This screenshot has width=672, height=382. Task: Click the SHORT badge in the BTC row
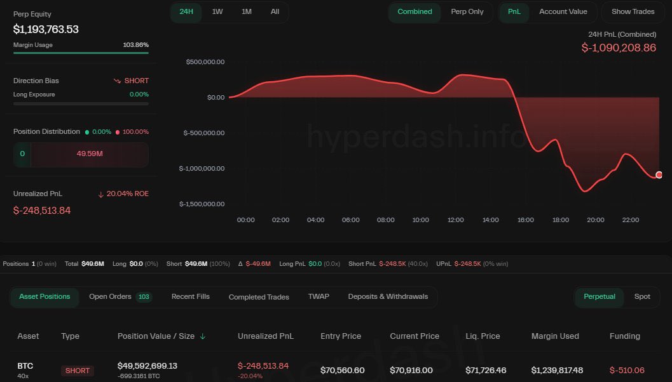(x=78, y=371)
